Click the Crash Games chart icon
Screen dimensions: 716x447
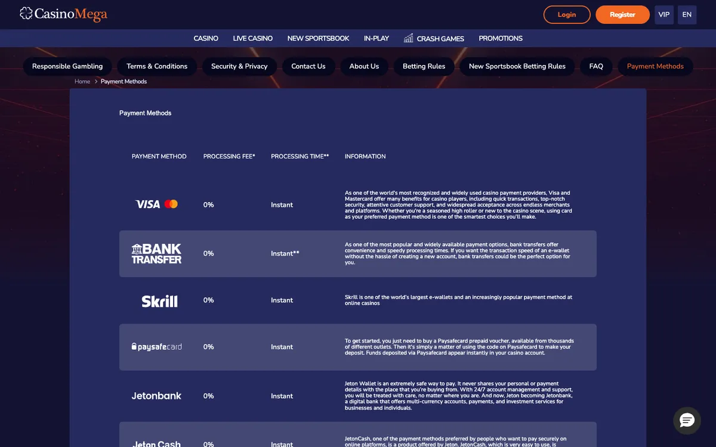(x=409, y=38)
